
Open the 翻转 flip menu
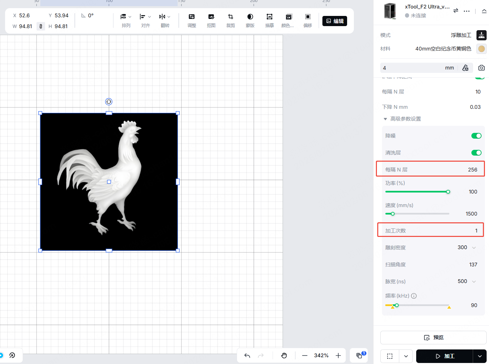tap(165, 17)
